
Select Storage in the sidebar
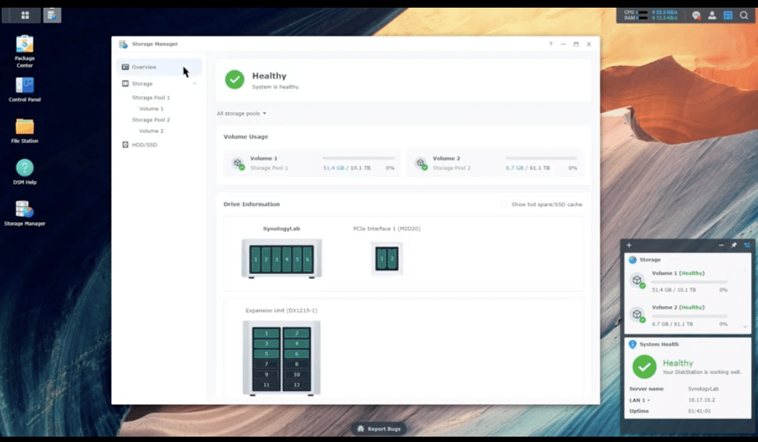point(159,84)
